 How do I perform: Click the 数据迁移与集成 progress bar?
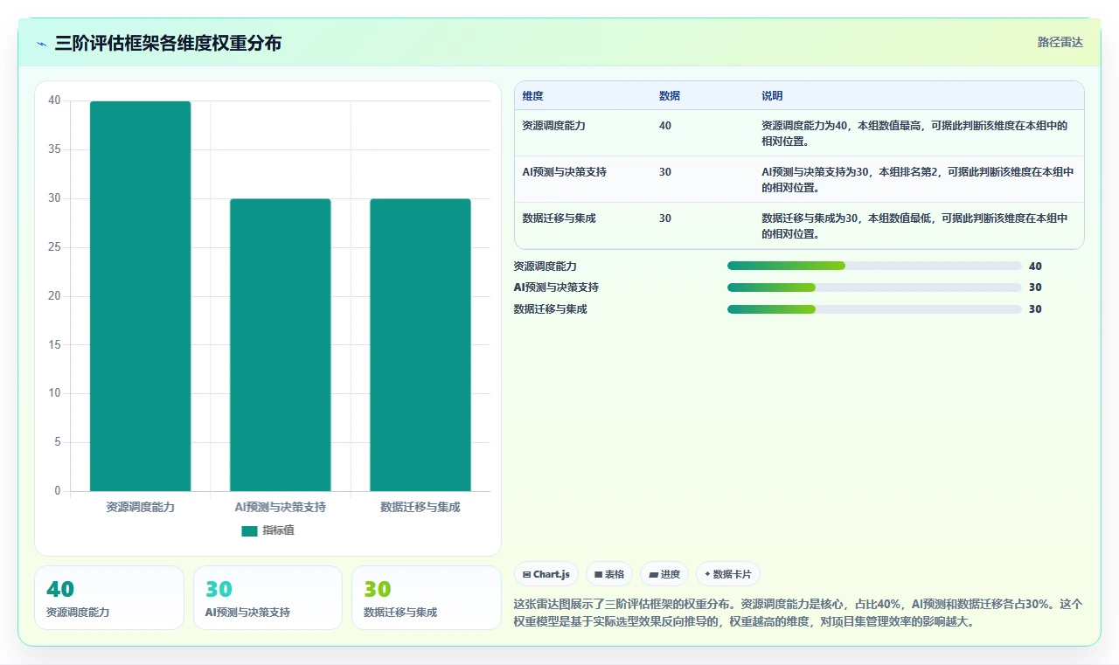(874, 309)
